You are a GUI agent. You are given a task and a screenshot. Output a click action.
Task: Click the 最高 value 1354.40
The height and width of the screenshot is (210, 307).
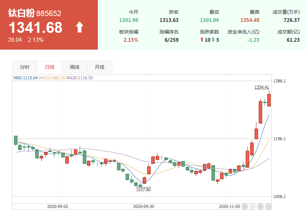pyautogui.click(x=250, y=20)
